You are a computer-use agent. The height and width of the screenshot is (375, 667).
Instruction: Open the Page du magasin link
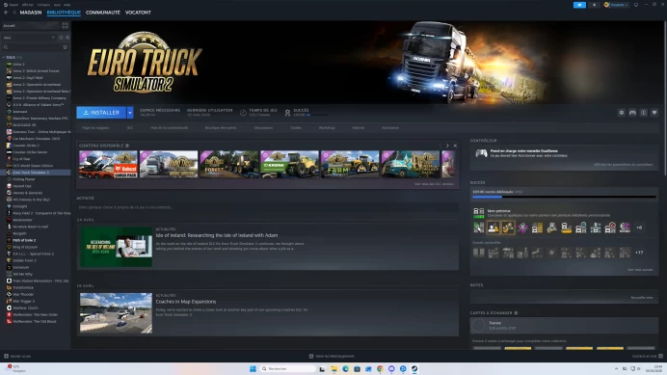(95, 127)
